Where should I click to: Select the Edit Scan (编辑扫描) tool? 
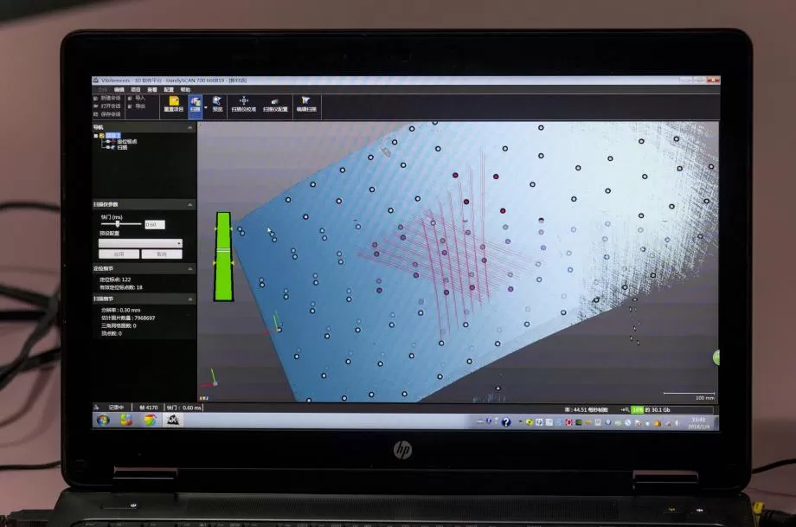[x=306, y=104]
